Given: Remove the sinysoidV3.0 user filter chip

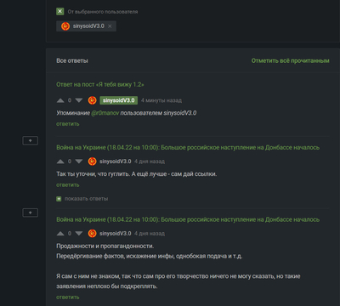Looking at the screenshot, I should 110,26.
